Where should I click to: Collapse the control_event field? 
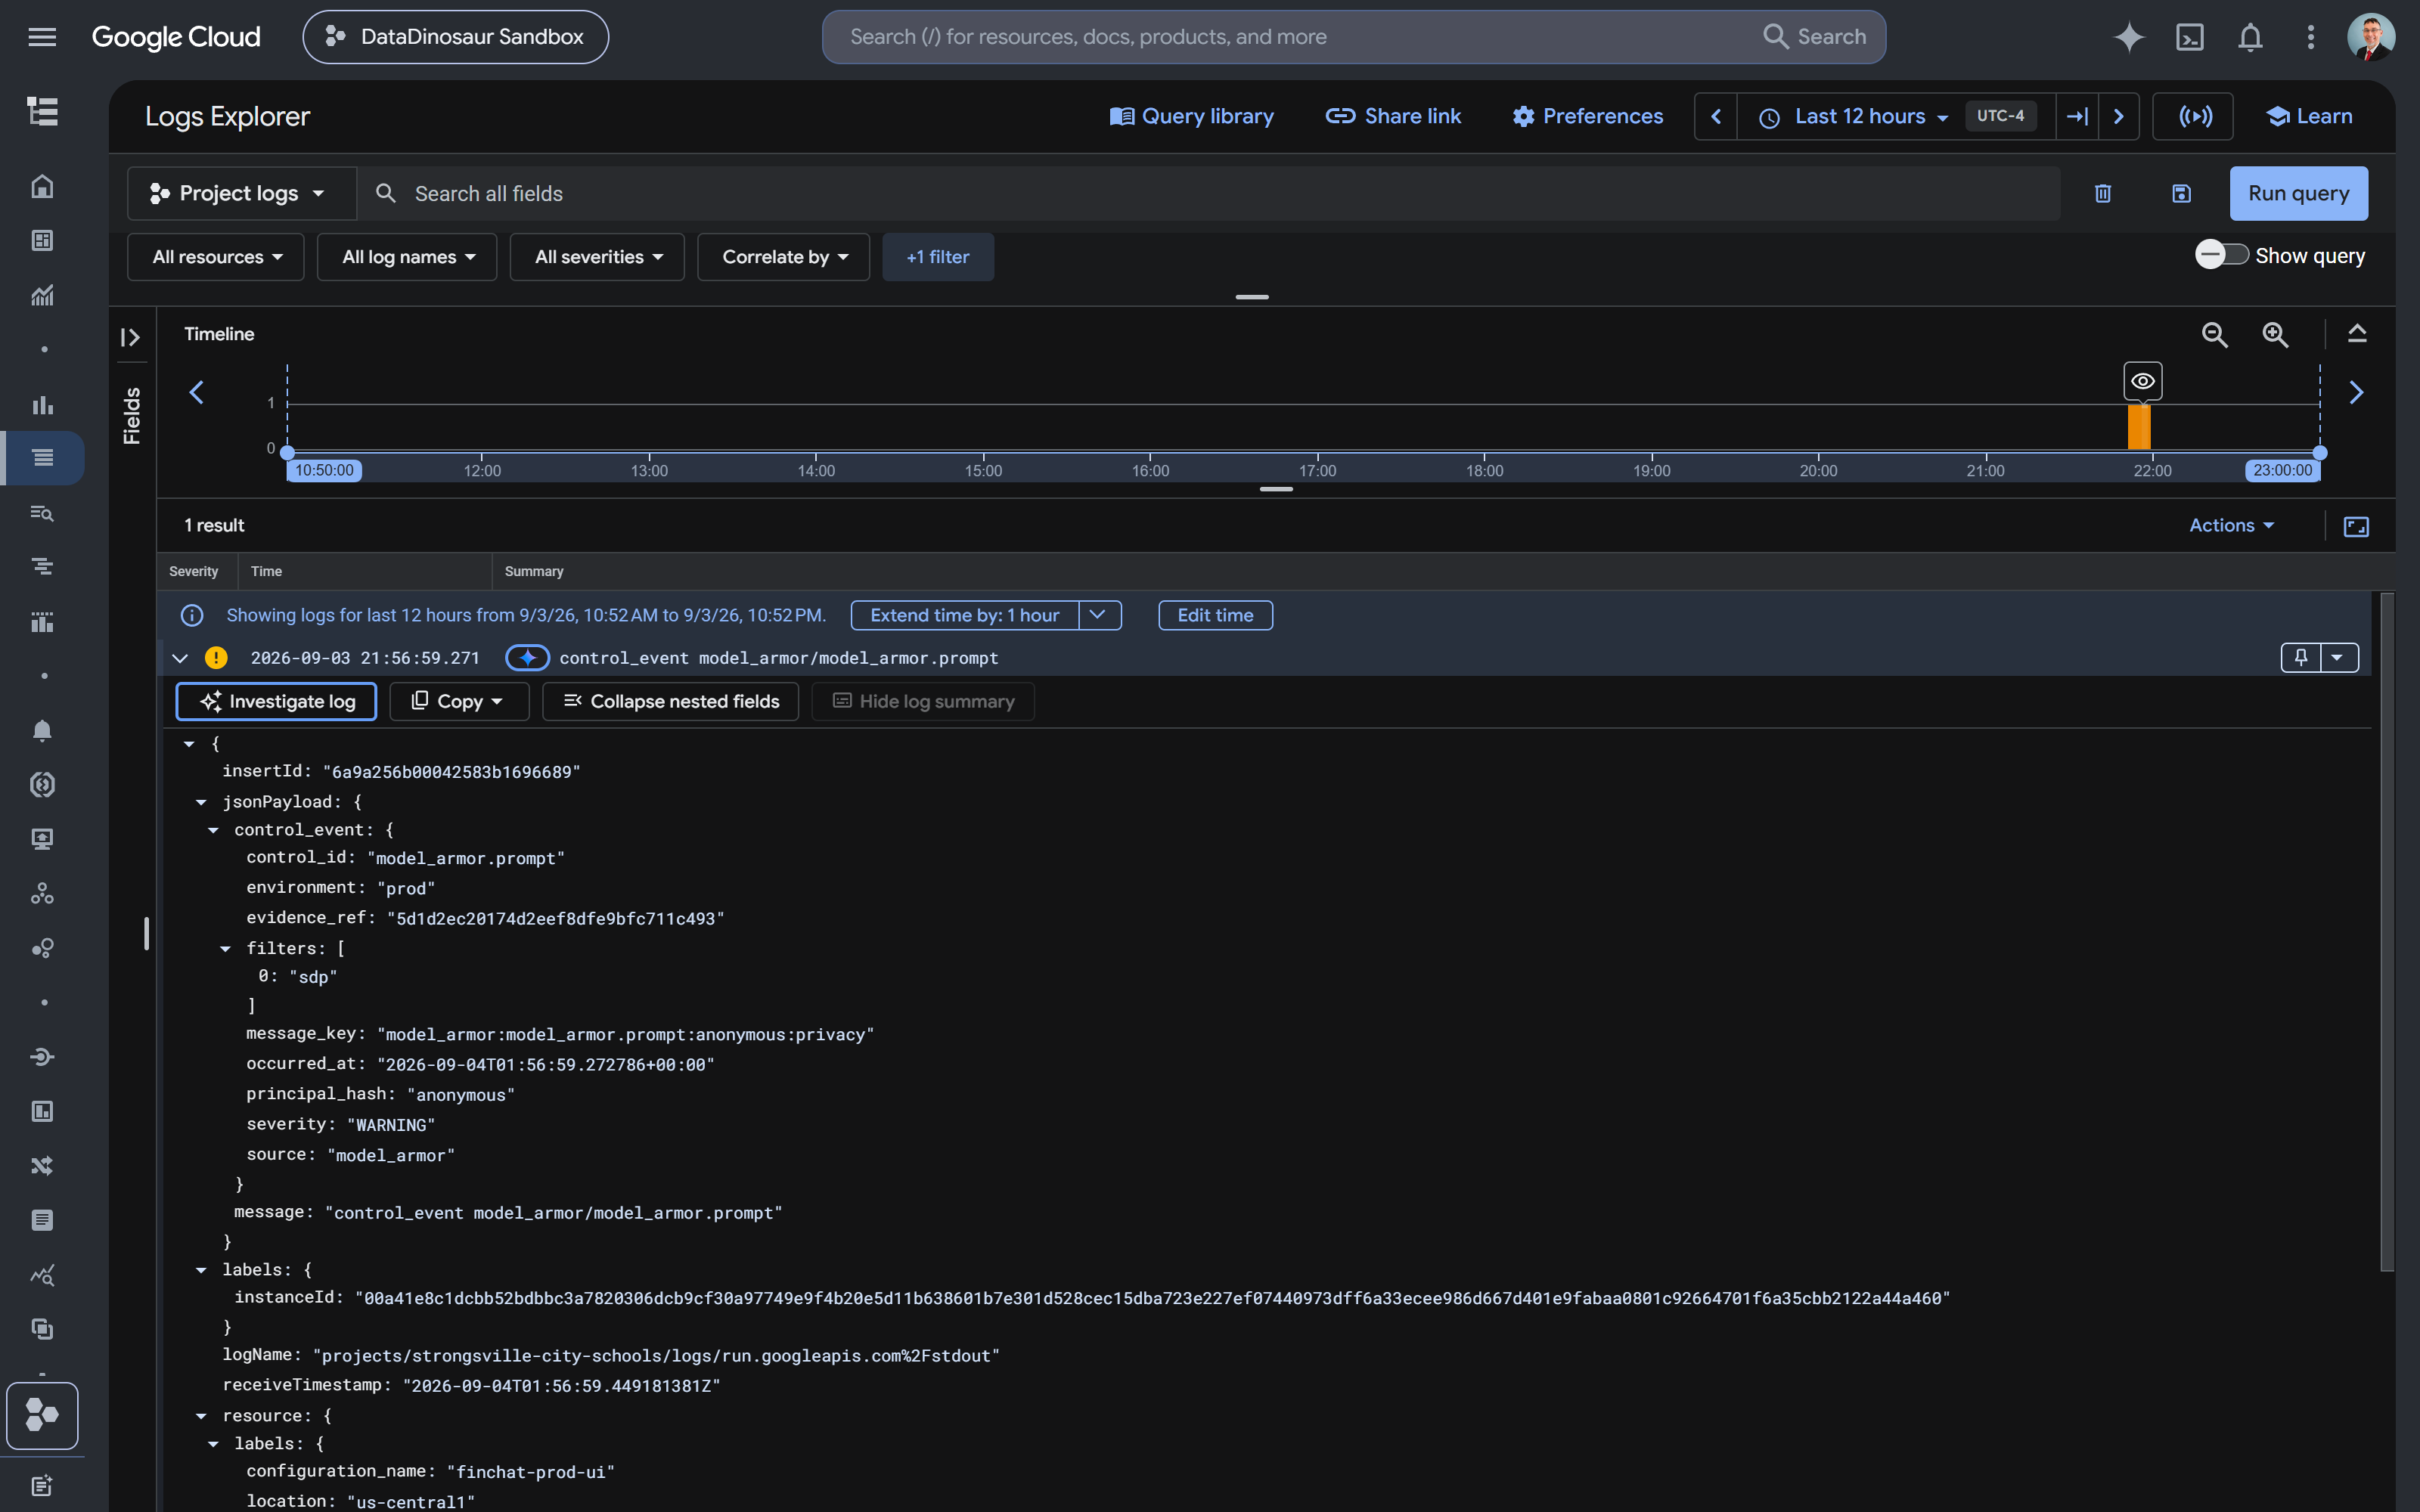[x=213, y=830]
